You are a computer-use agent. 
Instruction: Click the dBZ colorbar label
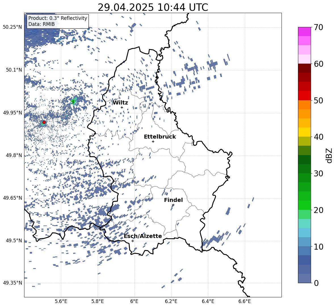click(329, 155)
